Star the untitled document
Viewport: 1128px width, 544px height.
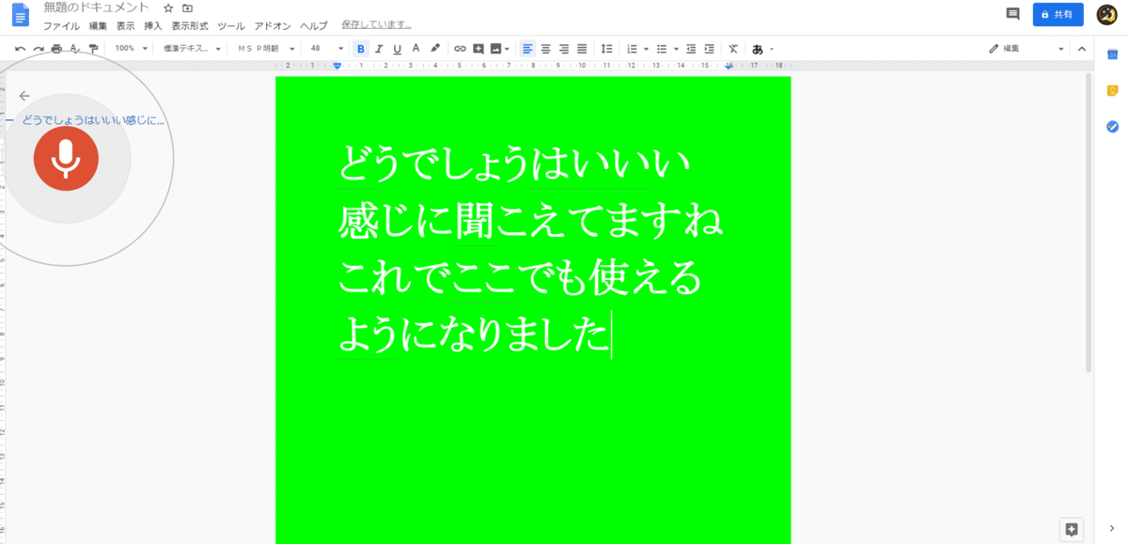[168, 8]
